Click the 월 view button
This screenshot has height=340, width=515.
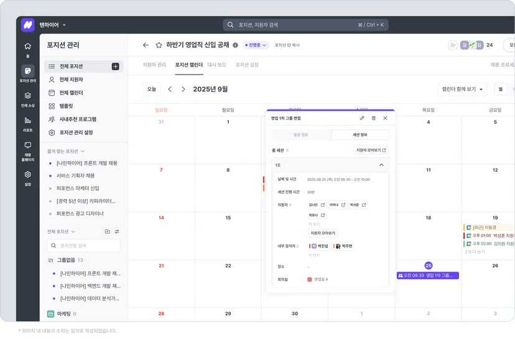501,90
